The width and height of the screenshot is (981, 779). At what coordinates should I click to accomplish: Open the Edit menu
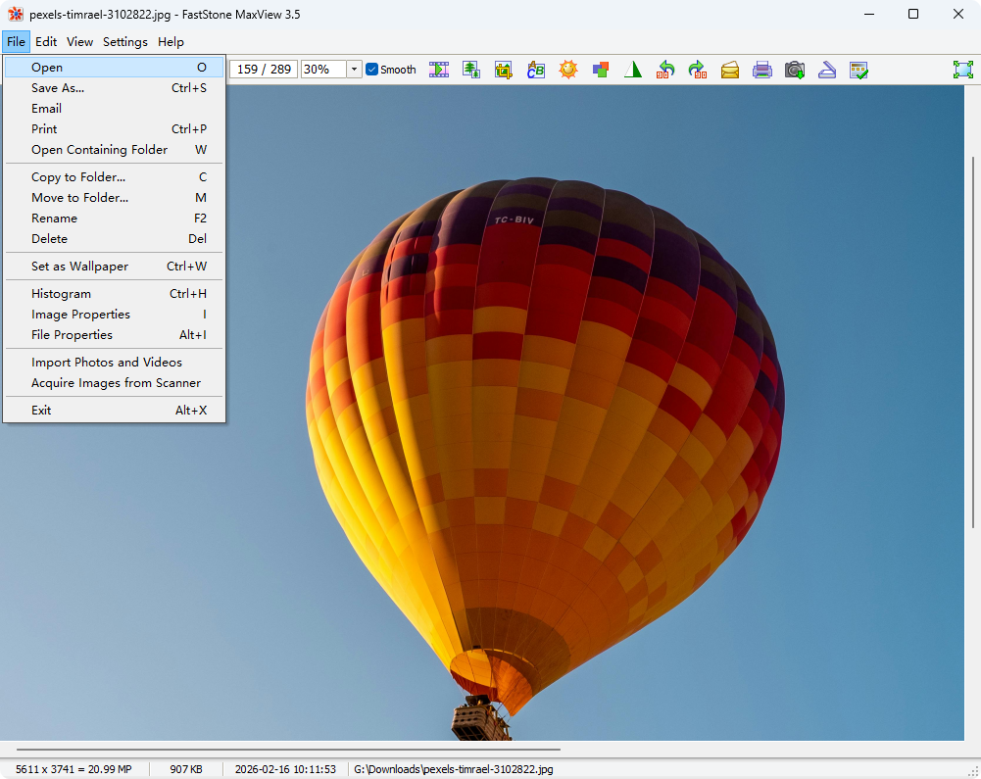point(46,42)
